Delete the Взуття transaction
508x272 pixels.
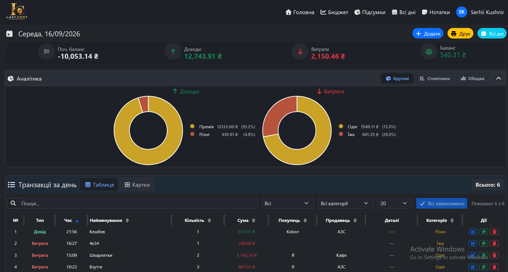494,267
